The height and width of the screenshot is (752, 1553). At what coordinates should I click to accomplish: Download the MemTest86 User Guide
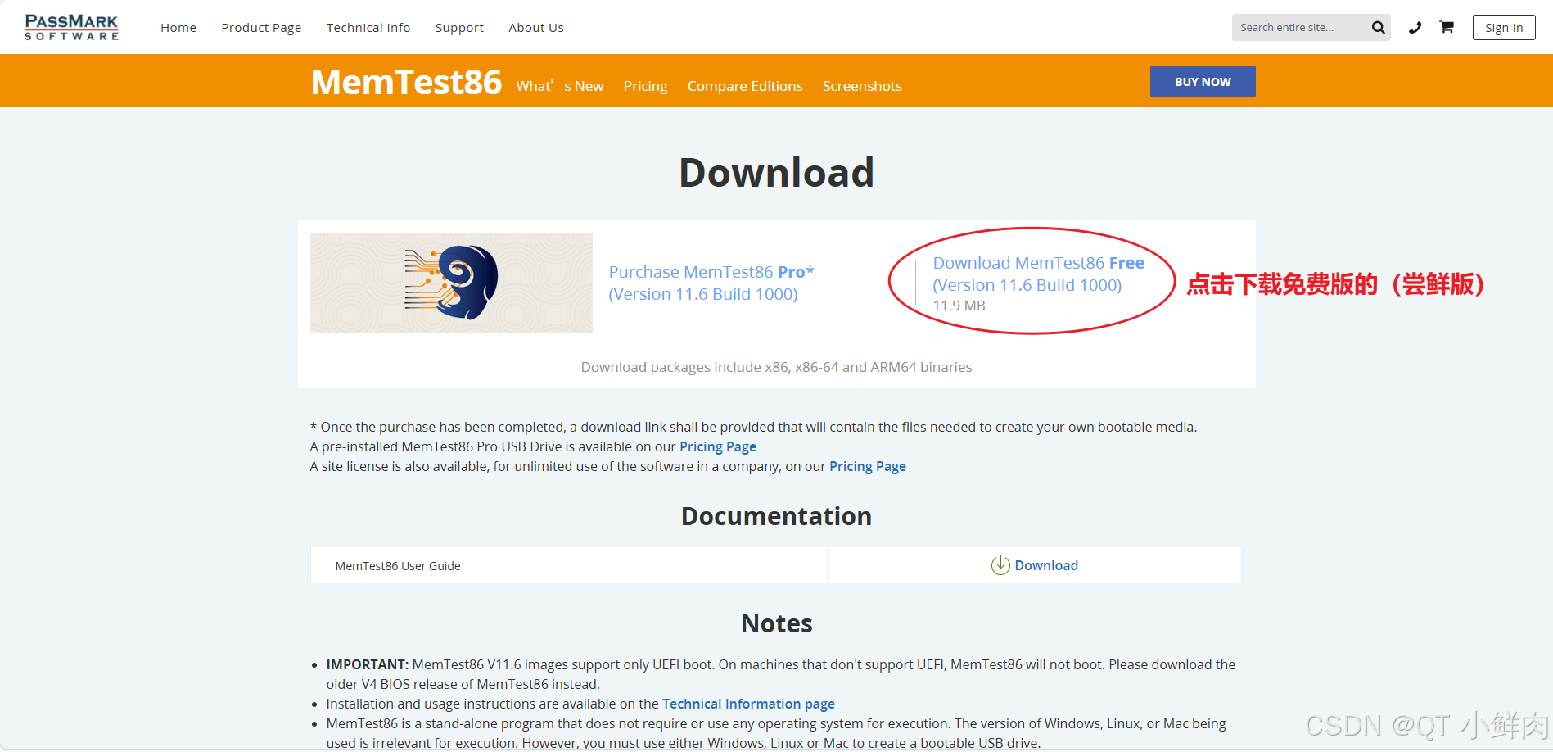tap(1035, 565)
